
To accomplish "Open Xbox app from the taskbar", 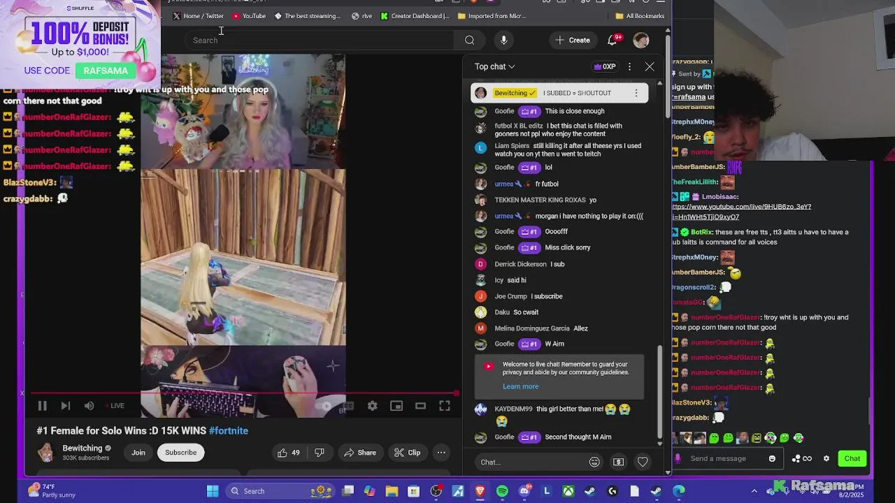I will click(568, 491).
